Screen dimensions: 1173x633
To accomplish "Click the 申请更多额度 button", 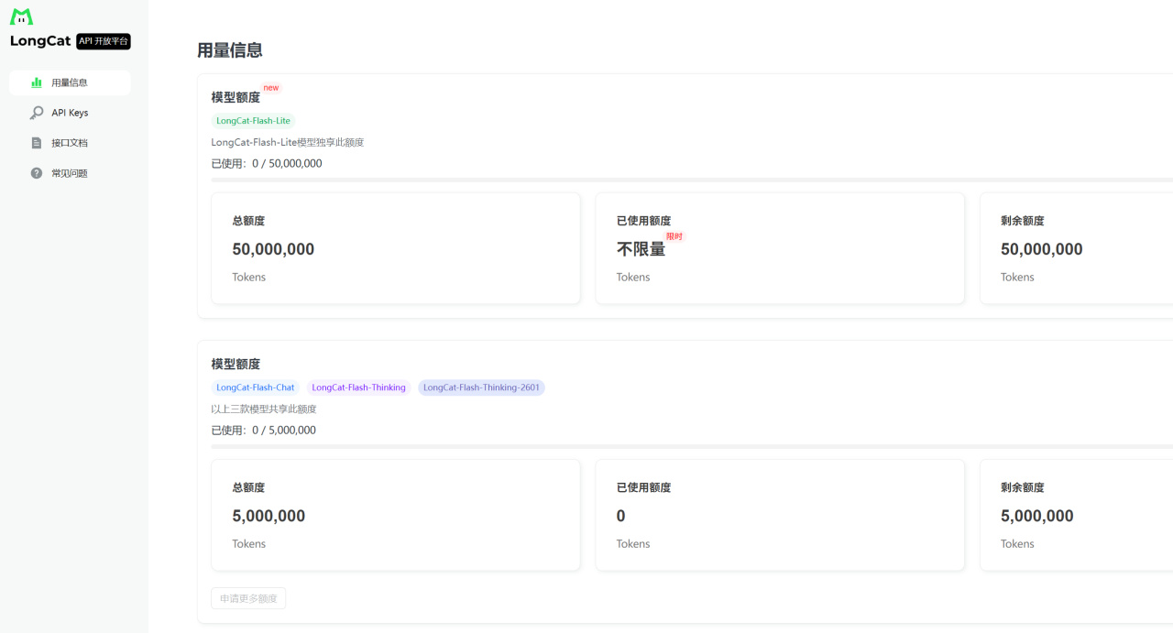I will (x=248, y=598).
